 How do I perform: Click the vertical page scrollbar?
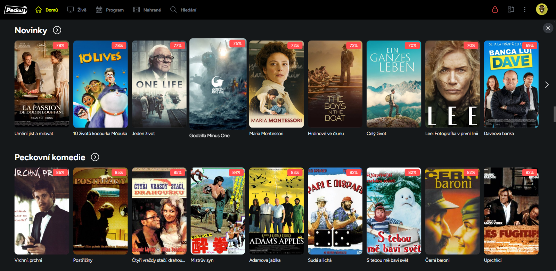point(555,115)
